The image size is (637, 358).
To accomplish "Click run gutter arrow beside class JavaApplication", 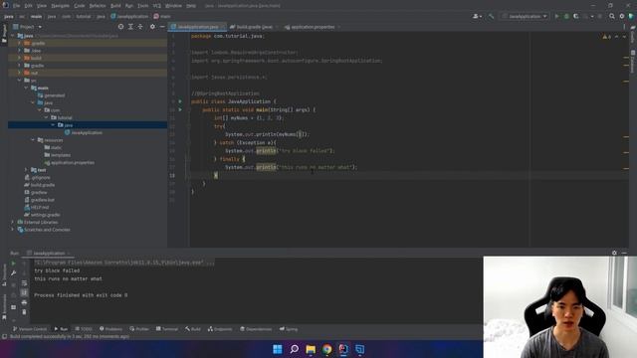I will click(x=180, y=101).
